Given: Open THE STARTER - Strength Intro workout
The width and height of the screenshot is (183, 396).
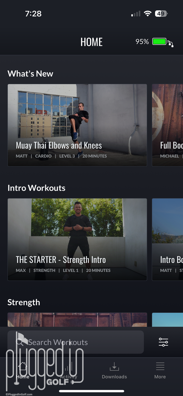Looking at the screenshot, I should point(77,239).
